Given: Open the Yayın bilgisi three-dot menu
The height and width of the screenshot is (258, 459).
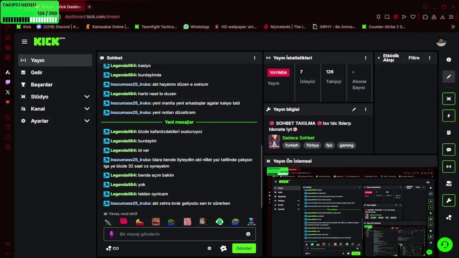Looking at the screenshot, I should pos(365,109).
